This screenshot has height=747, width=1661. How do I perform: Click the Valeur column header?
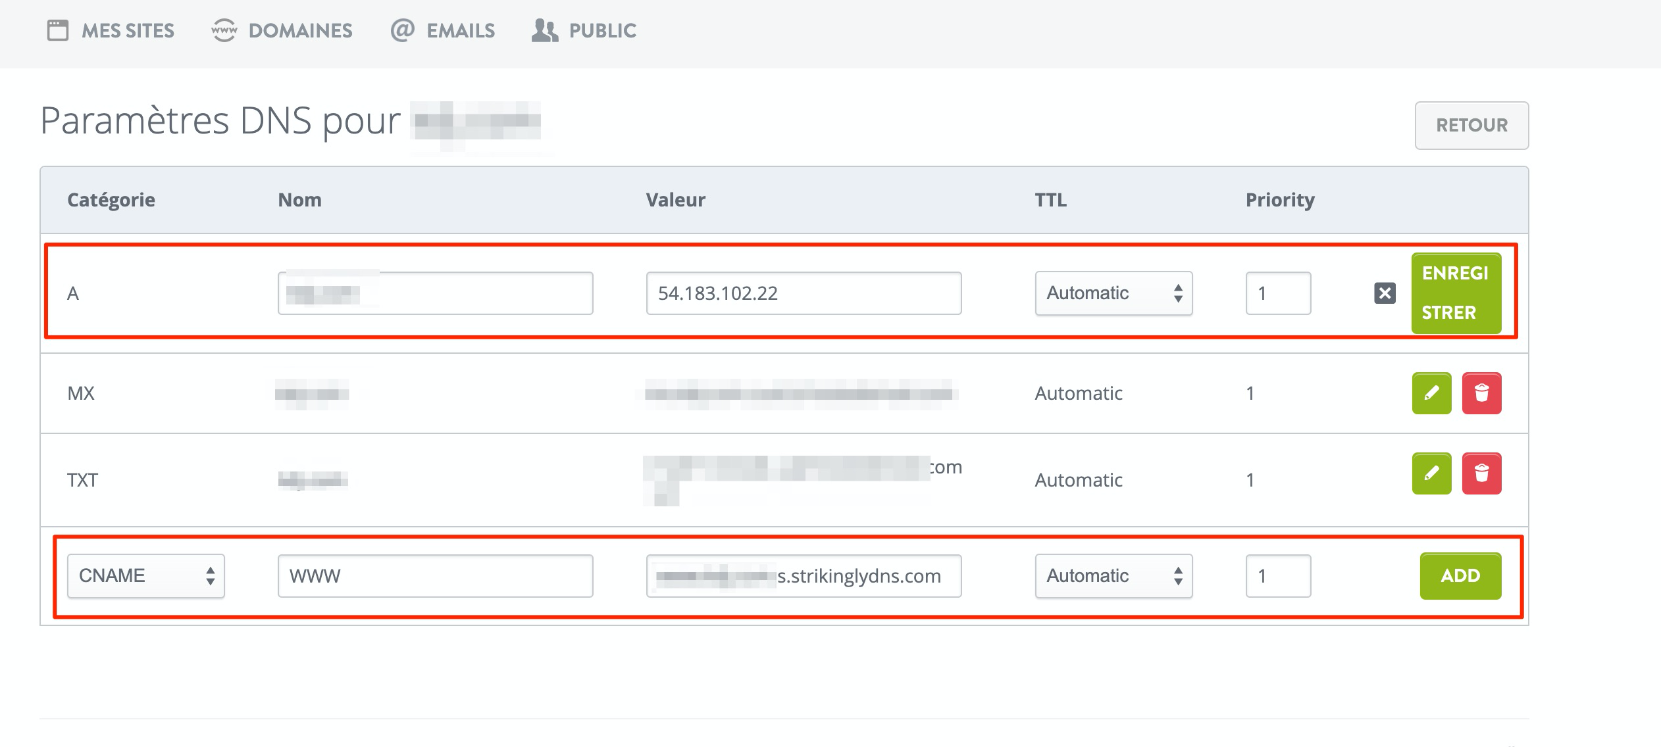click(x=676, y=200)
